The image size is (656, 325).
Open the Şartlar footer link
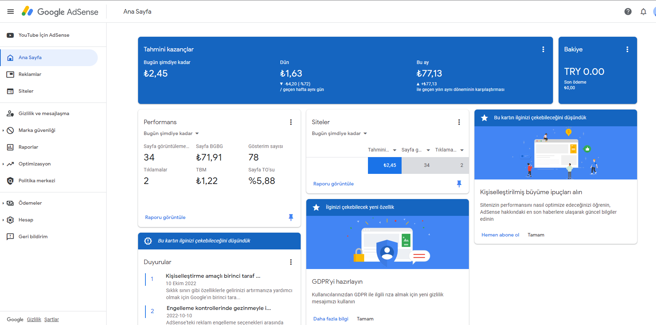tap(52, 319)
